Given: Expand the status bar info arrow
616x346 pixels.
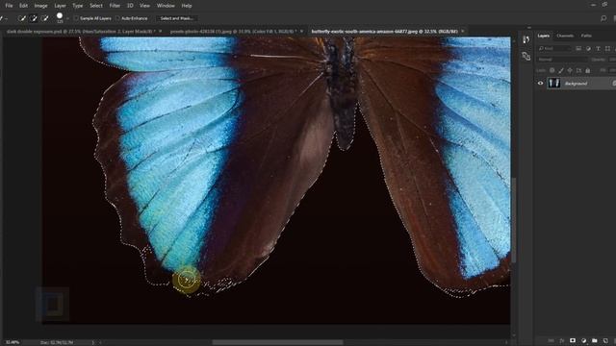Looking at the screenshot, I should (x=93, y=342).
